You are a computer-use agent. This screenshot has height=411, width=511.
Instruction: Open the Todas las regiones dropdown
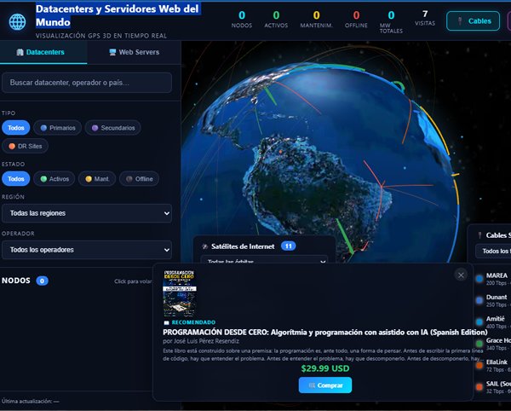[x=87, y=213]
